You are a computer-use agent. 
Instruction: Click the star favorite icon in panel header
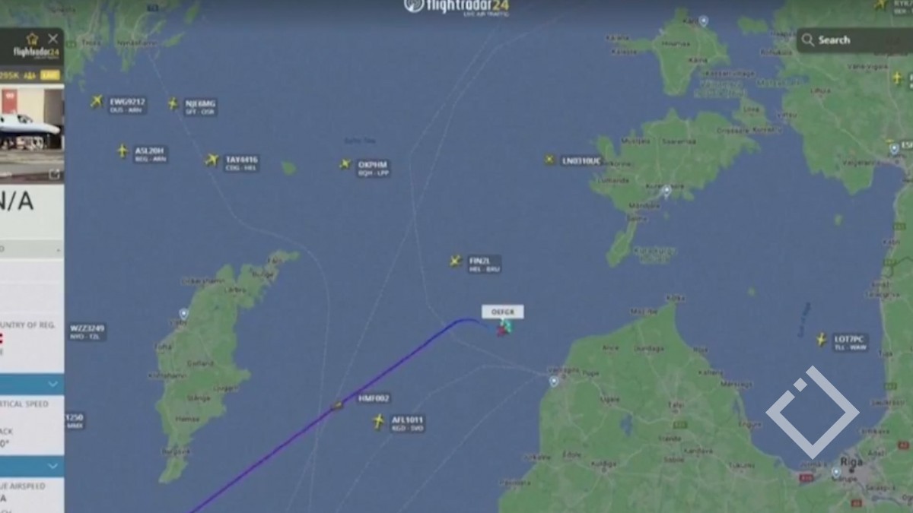click(32, 39)
